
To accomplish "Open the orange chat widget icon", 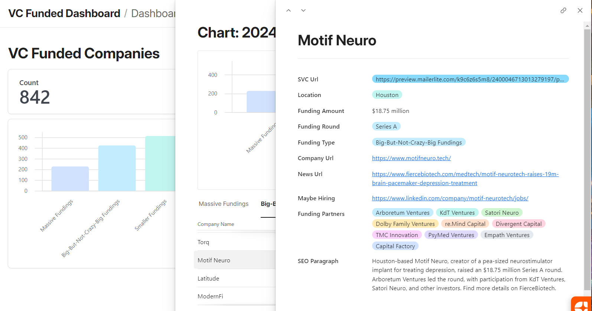I will coord(582,304).
